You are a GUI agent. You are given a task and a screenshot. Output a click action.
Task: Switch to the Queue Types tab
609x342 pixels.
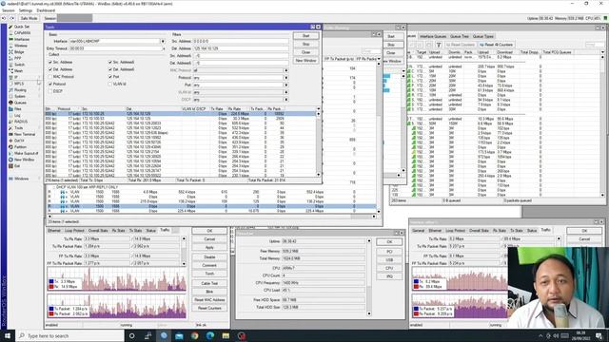tap(482, 36)
